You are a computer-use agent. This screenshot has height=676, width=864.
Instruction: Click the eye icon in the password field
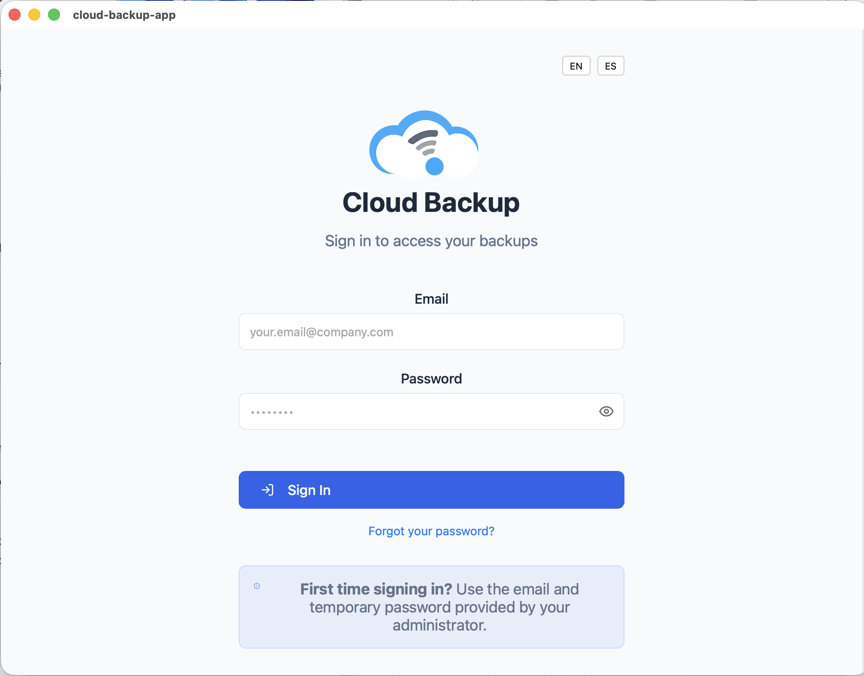pos(606,411)
